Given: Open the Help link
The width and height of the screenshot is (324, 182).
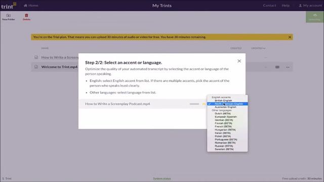Looking at the screenshot, I should 286,6.
